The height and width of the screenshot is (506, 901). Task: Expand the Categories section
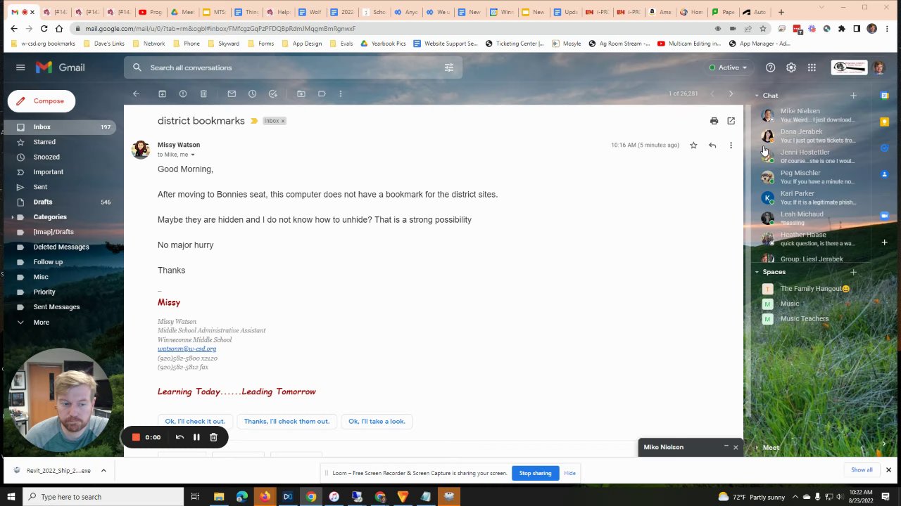pos(12,217)
